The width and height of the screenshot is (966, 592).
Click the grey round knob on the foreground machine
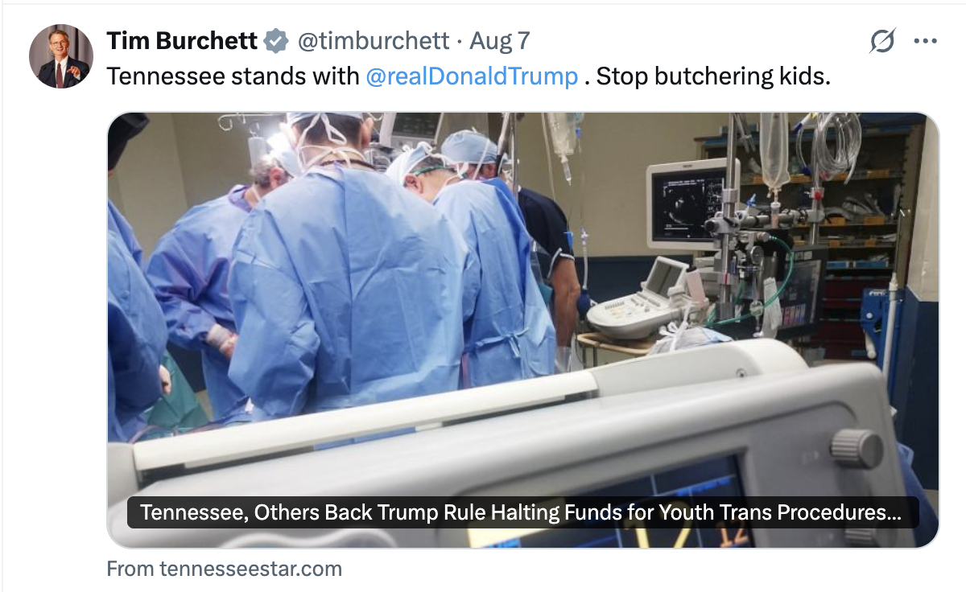point(857,448)
